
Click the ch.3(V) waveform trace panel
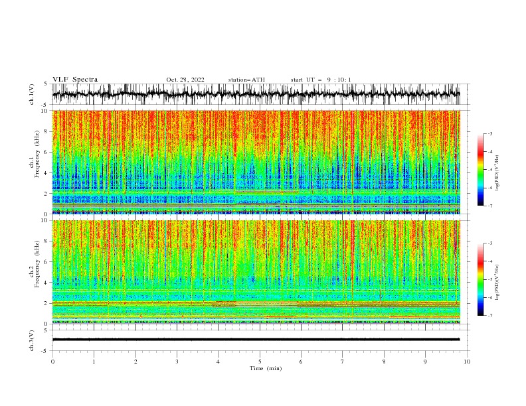point(260,340)
